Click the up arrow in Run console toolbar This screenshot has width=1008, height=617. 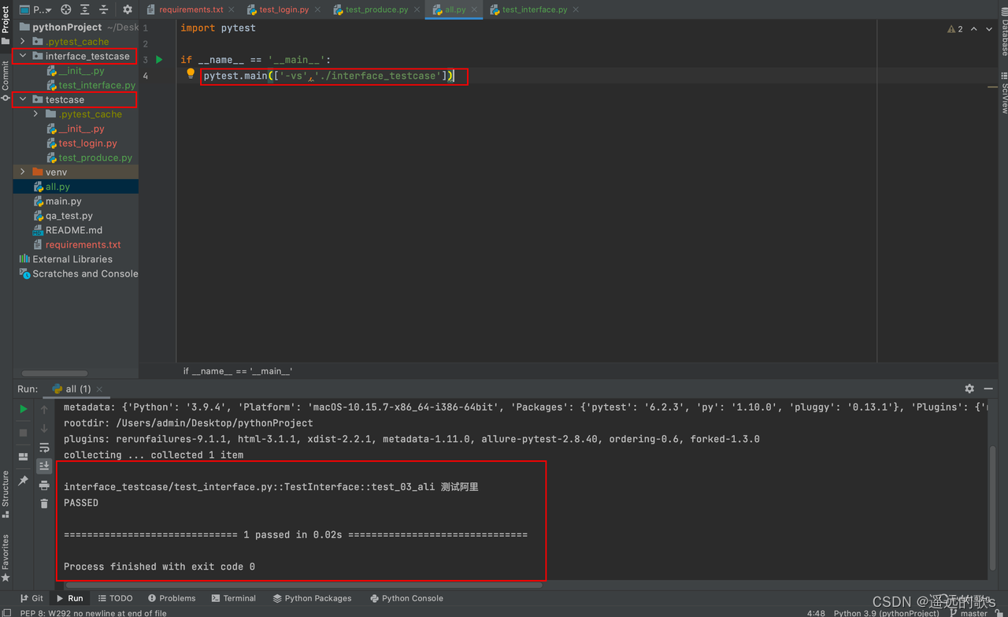[x=44, y=409]
